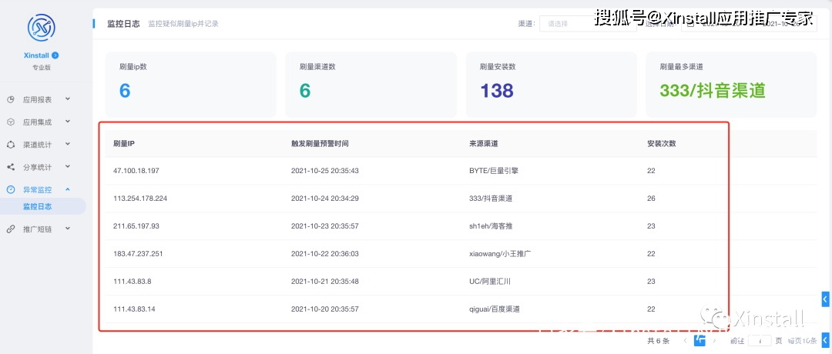832x354 pixels.
Task: Go to the next page arrow
Action: pyautogui.click(x=714, y=340)
